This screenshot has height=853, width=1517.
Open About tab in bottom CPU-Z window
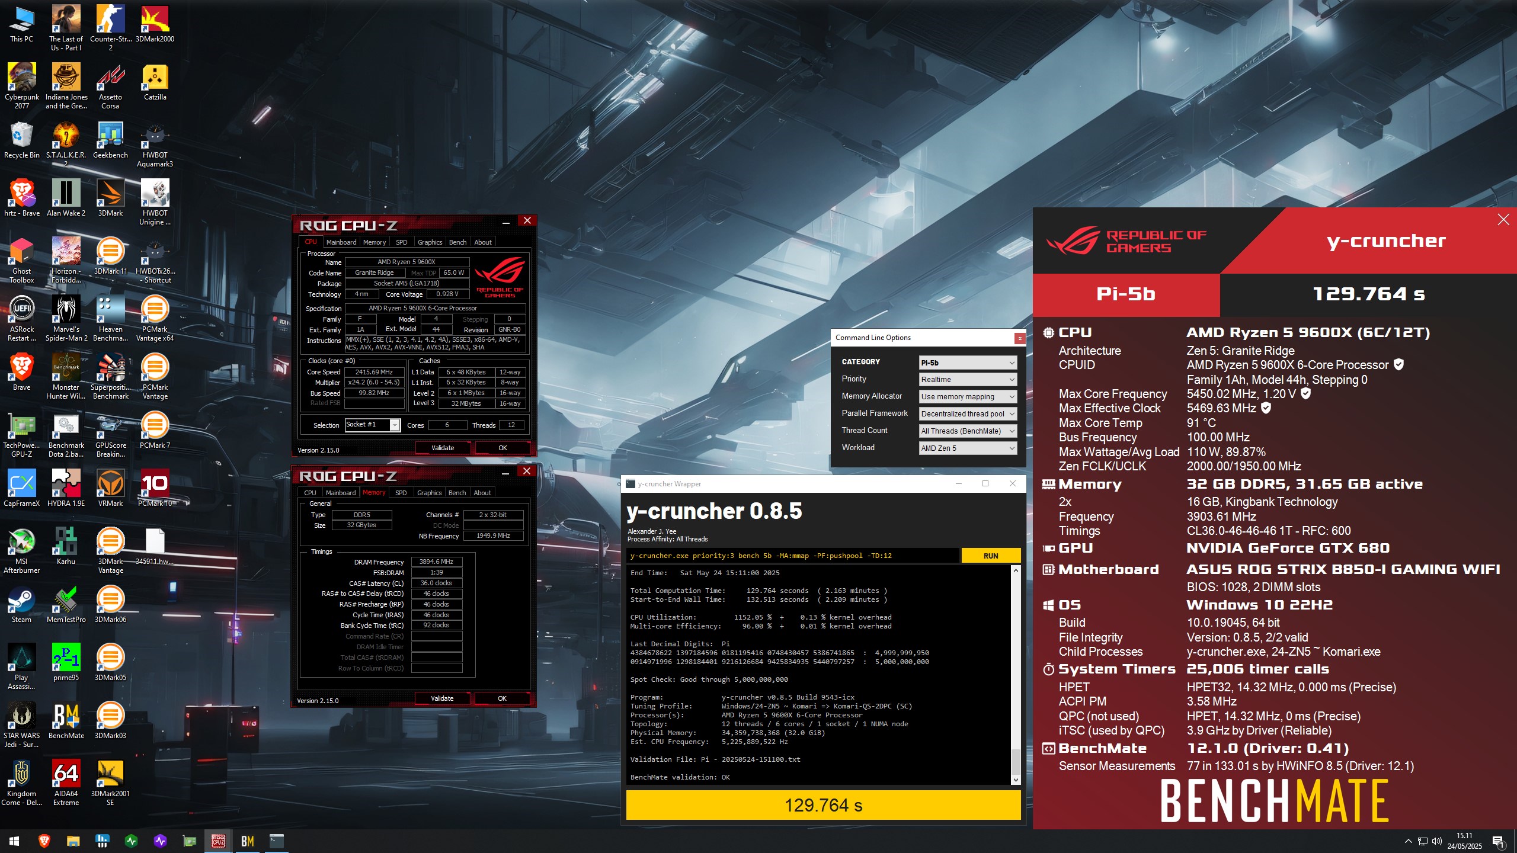[x=482, y=493]
